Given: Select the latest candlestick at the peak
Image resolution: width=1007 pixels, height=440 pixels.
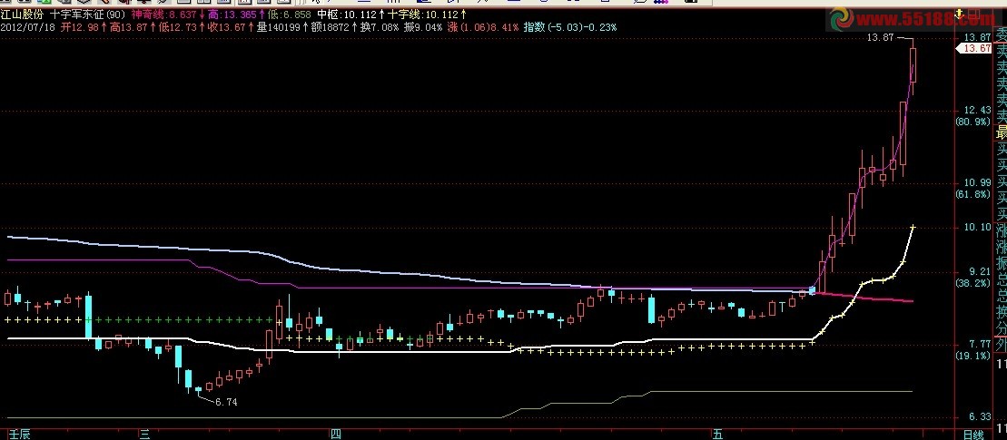Looking at the screenshot, I should [913, 65].
